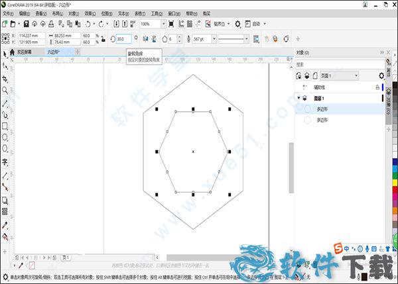Select the Polygon tool
Viewport: 398px width, 284px height.
click(x=5, y=150)
